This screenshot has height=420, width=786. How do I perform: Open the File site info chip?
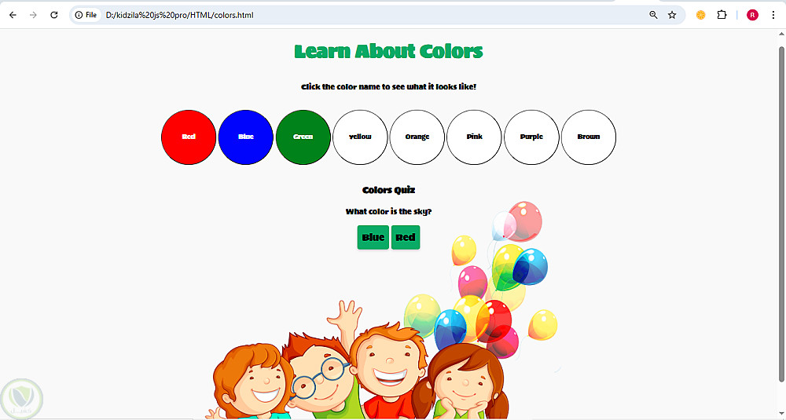click(x=86, y=15)
